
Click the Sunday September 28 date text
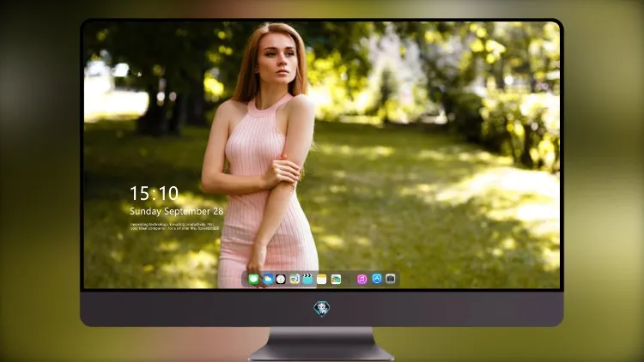point(177,211)
